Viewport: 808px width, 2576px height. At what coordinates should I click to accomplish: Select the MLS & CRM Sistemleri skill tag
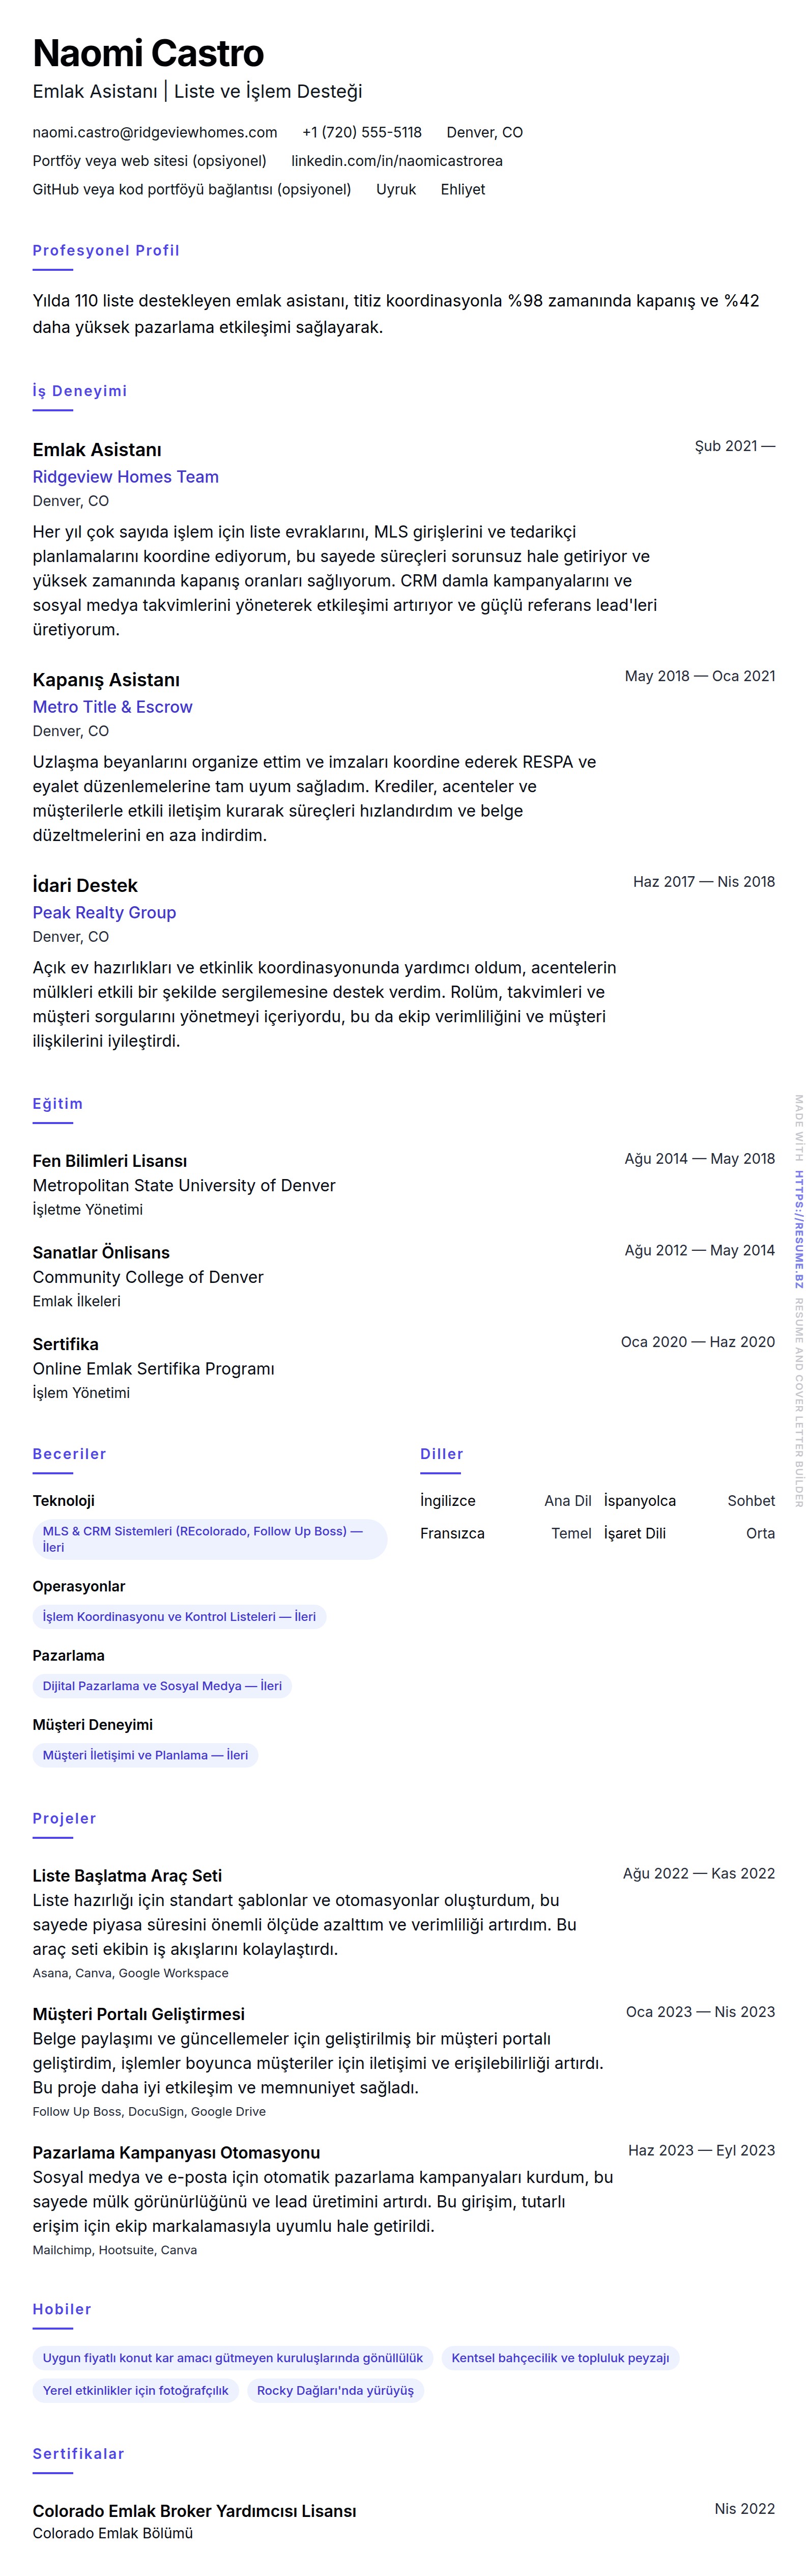coord(209,1539)
